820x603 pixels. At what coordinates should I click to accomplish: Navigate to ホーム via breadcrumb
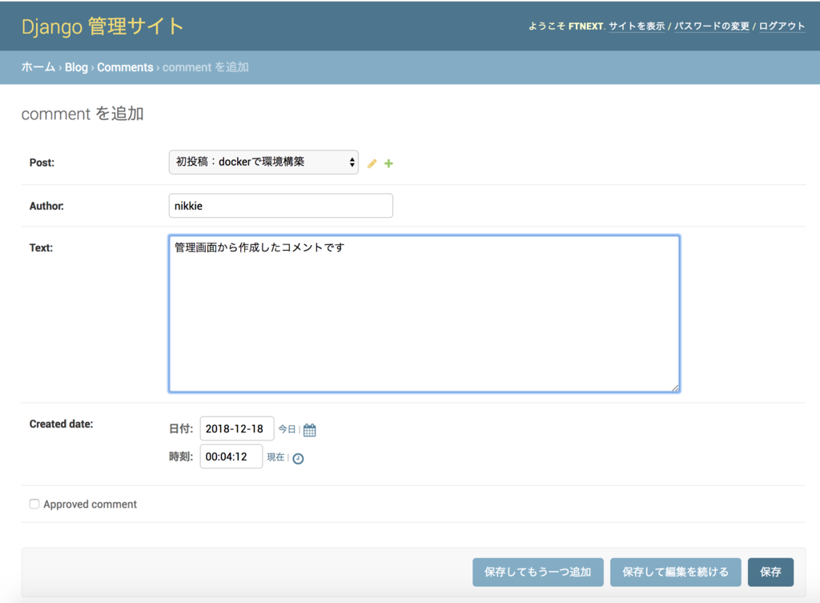point(38,67)
